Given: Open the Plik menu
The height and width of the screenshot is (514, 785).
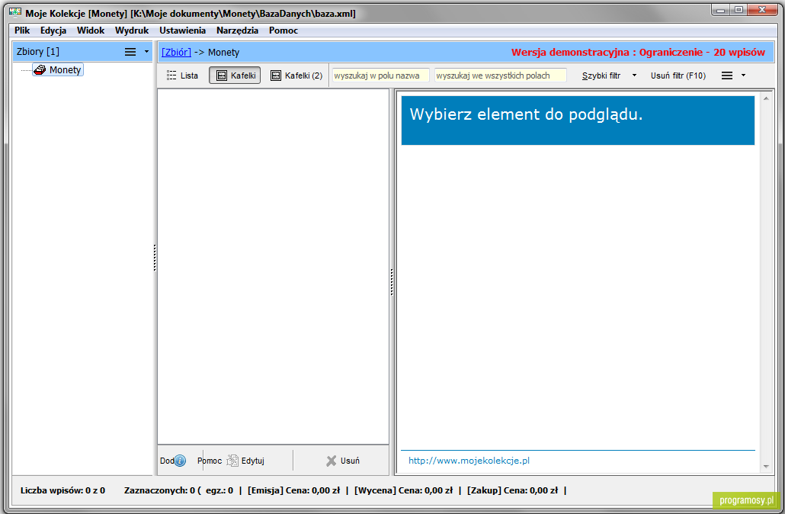Looking at the screenshot, I should 22,31.
